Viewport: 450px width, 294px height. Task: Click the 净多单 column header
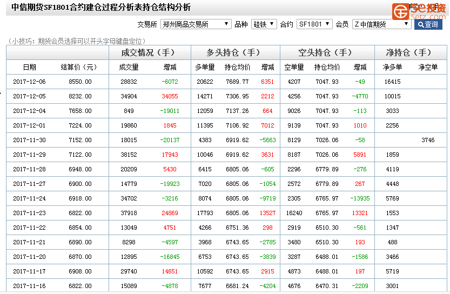point(392,67)
